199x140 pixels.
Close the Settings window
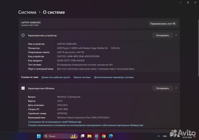pos(195,2)
